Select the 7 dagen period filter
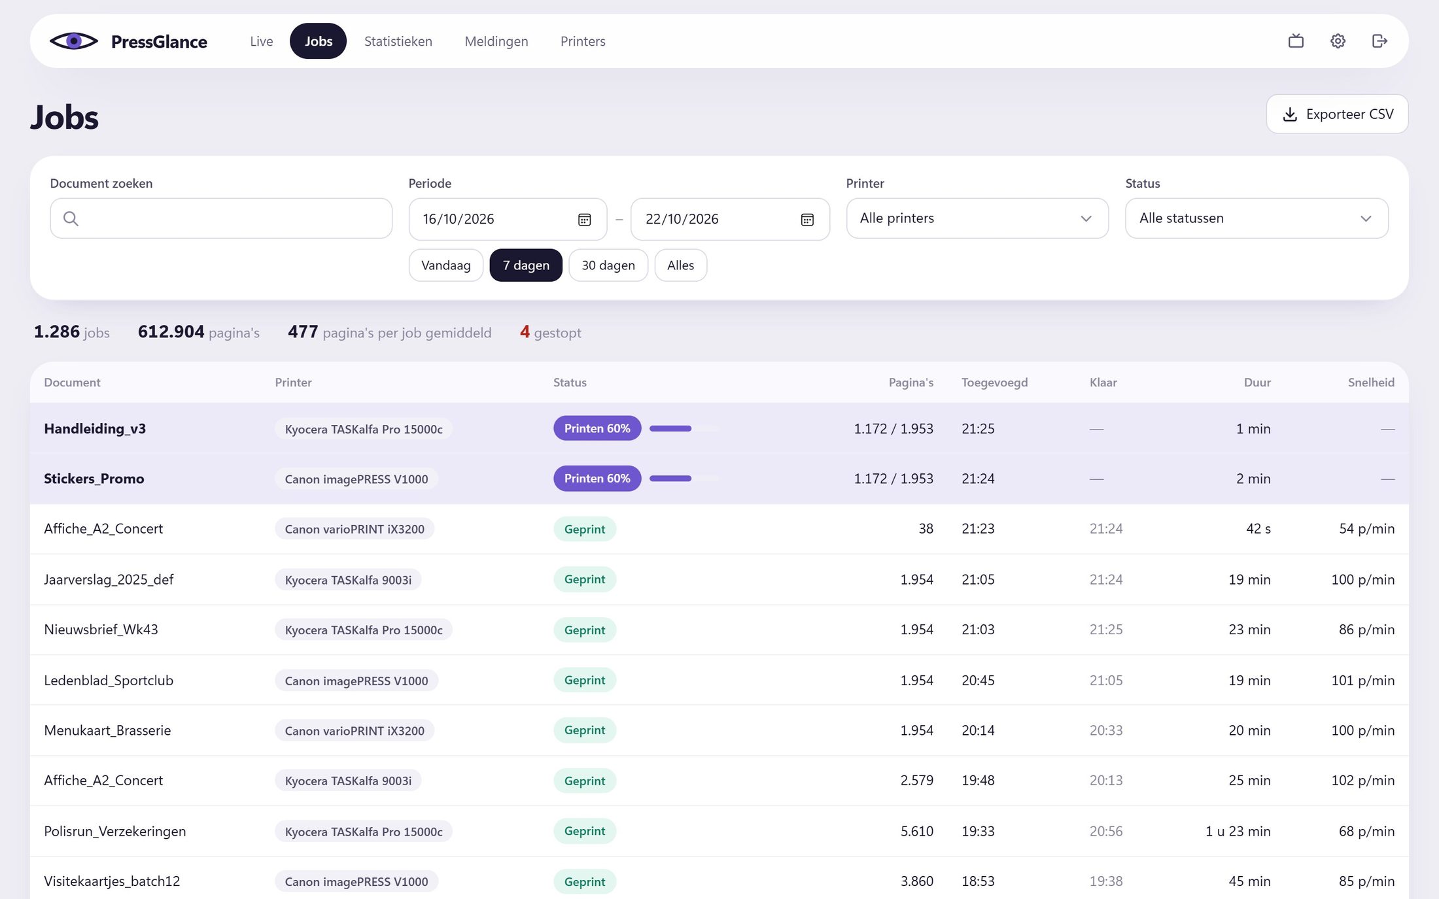1439x899 pixels. (526, 265)
